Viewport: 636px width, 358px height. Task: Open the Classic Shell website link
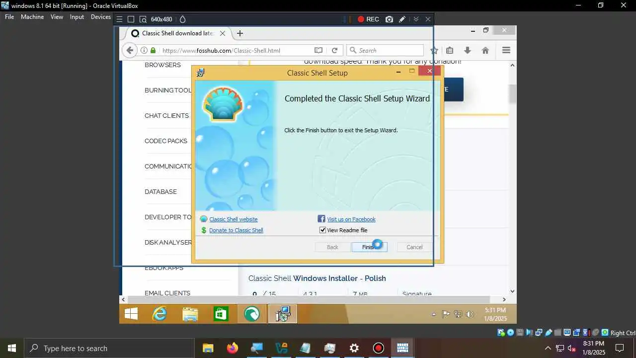coord(233,219)
